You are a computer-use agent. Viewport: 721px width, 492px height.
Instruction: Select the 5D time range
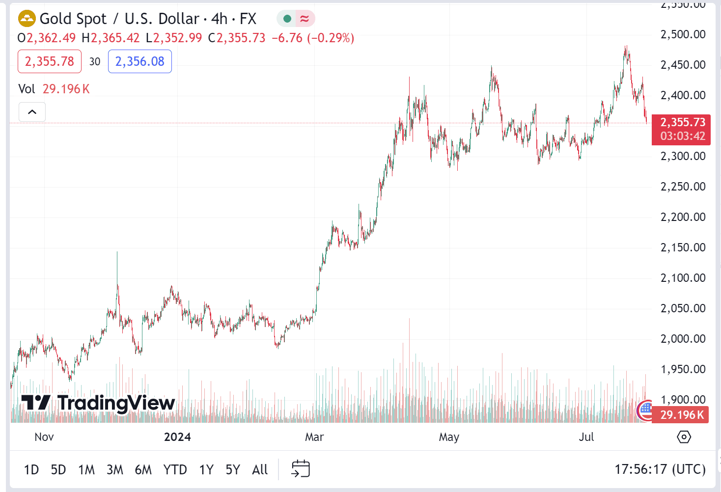58,470
